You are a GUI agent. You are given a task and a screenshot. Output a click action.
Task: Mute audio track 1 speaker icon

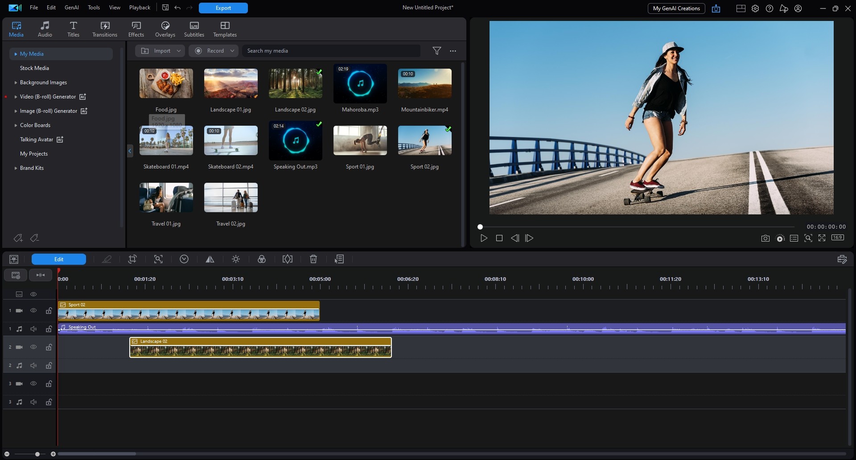[33, 329]
